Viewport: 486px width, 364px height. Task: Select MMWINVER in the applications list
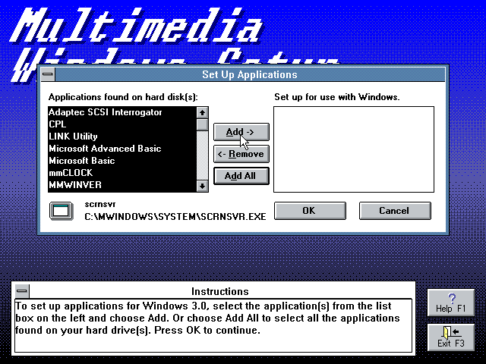pyautogui.click(x=122, y=185)
